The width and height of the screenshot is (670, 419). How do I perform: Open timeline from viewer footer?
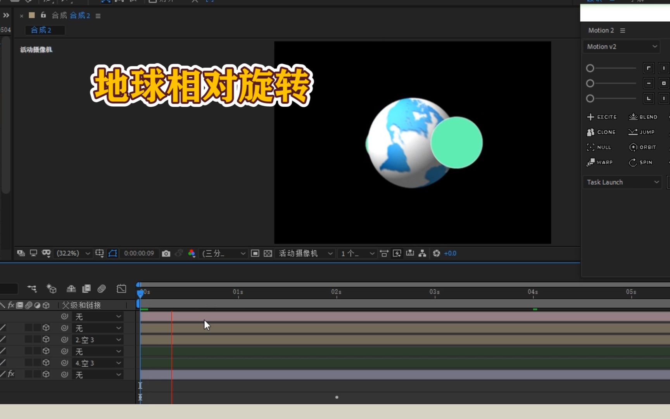tap(410, 253)
